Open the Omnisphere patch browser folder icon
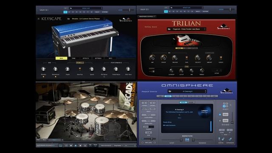 (x=170, y=91)
